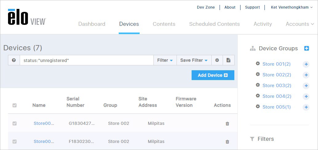
Task: Click the Devices (7) heading
Action: [23, 48]
